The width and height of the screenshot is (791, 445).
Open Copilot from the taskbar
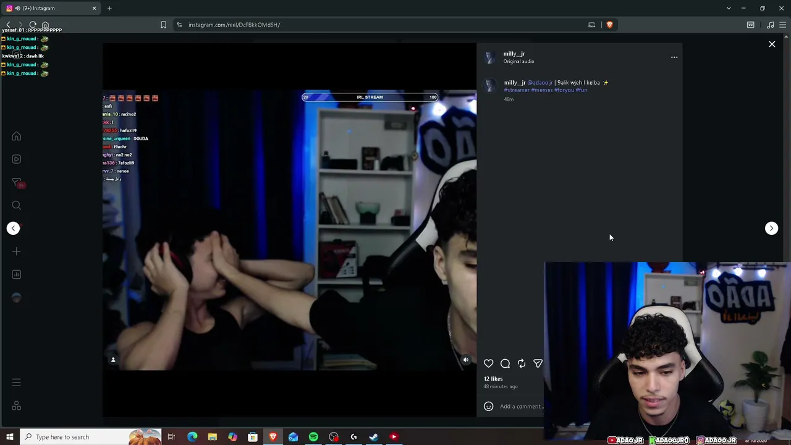[232, 437]
